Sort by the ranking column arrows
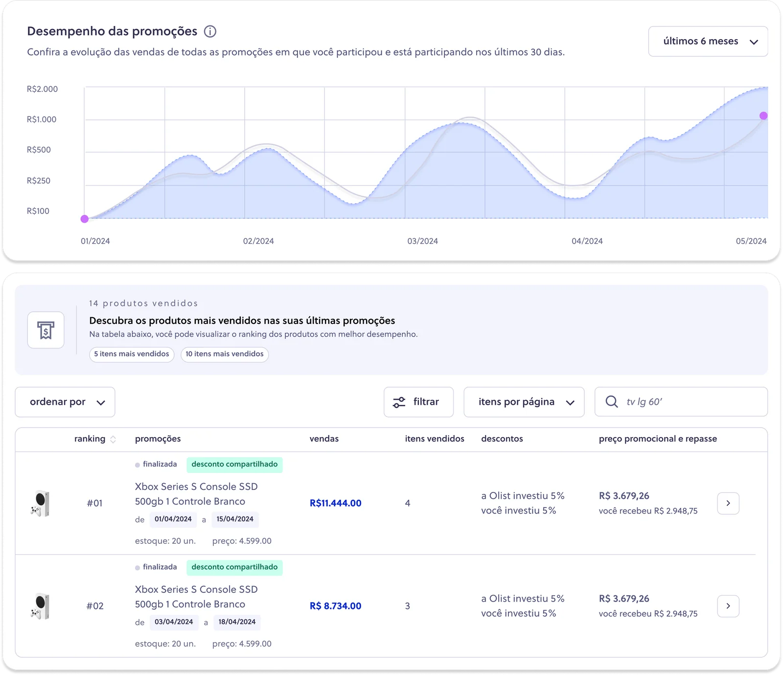783x675 pixels. point(113,439)
